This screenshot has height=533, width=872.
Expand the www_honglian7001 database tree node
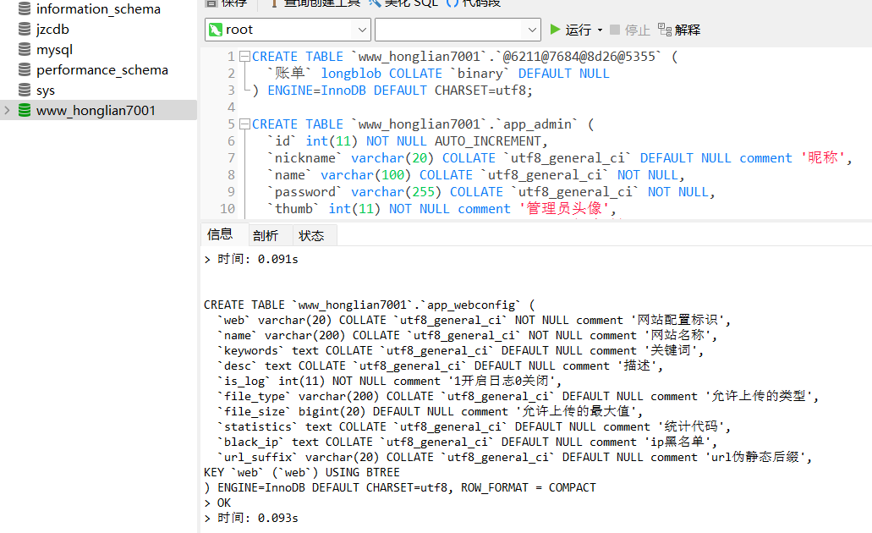[6, 109]
